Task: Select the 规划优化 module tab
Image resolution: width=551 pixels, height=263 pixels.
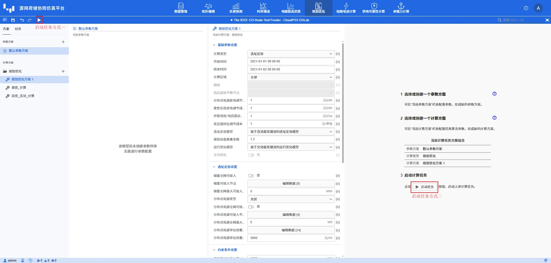Action: (319, 8)
